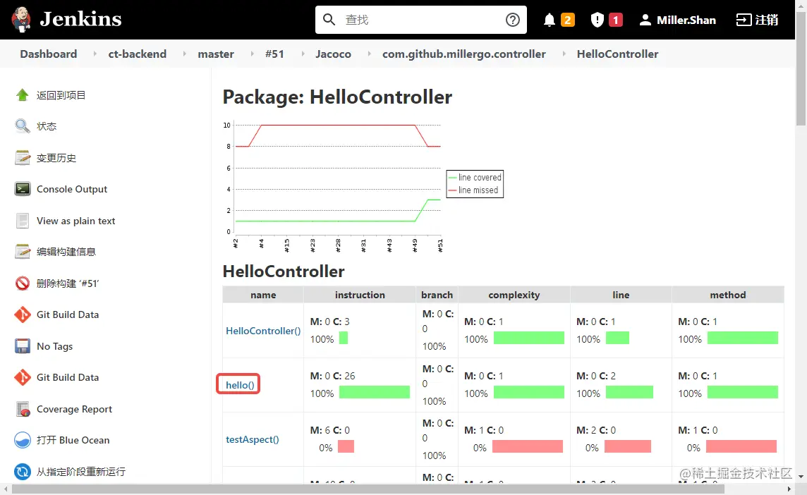Expand the arrow after #51 breadcrumb
This screenshot has height=495, width=807.
click(x=302, y=54)
